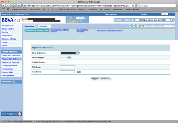This screenshot has width=178, height=123.
Task: Click the Referência input field
Action: (x=67, y=67)
